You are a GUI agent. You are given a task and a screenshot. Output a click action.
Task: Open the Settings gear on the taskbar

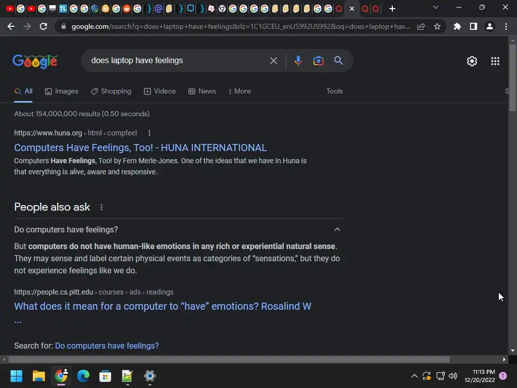click(149, 376)
